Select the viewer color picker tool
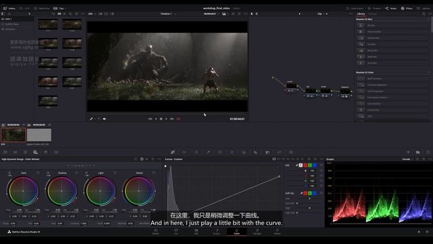Viewport: 433px width, 244px height. click(x=91, y=119)
